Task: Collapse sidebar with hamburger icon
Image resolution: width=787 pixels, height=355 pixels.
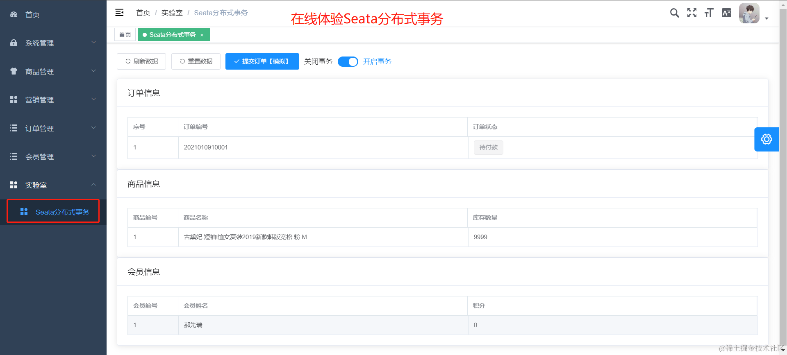Action: tap(119, 13)
